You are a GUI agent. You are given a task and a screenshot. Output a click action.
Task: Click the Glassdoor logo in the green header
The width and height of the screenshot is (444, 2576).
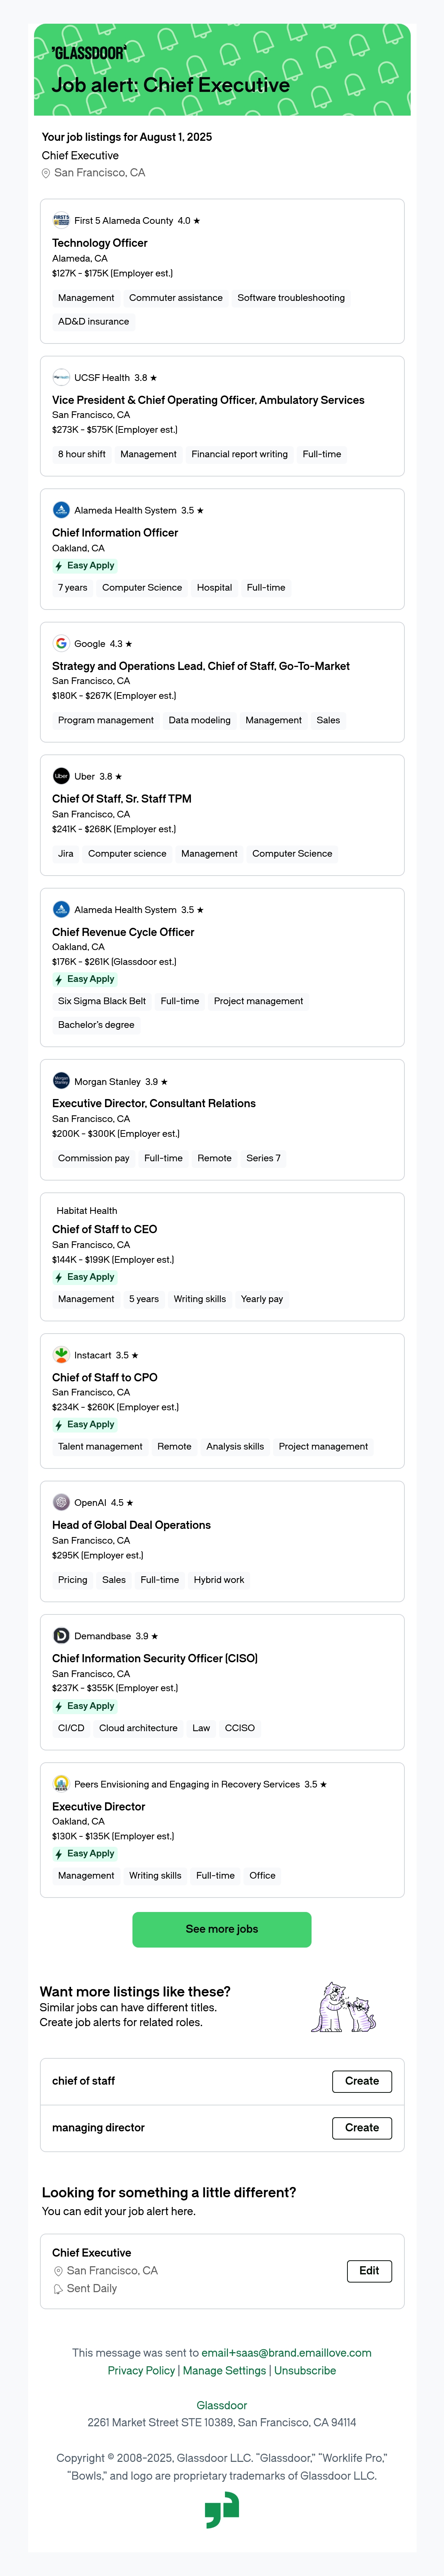(89, 53)
